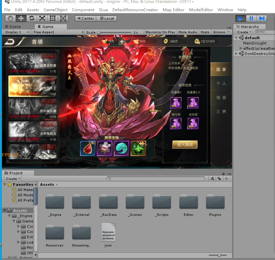
Task: Select the Move tool icon
Action: pyautogui.click(x=21, y=18)
